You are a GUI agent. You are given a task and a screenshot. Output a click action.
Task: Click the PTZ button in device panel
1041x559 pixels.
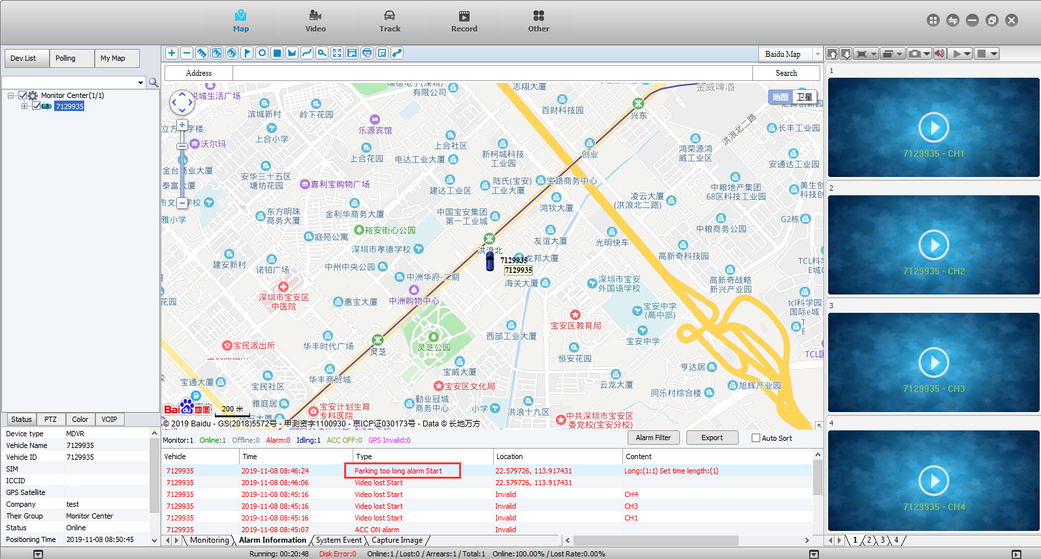pyautogui.click(x=50, y=419)
